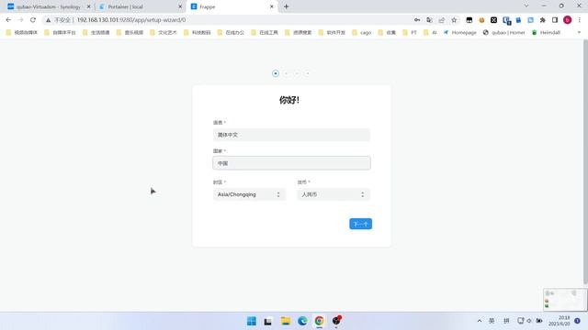Show more bookmarks overflow arrow

point(579,33)
